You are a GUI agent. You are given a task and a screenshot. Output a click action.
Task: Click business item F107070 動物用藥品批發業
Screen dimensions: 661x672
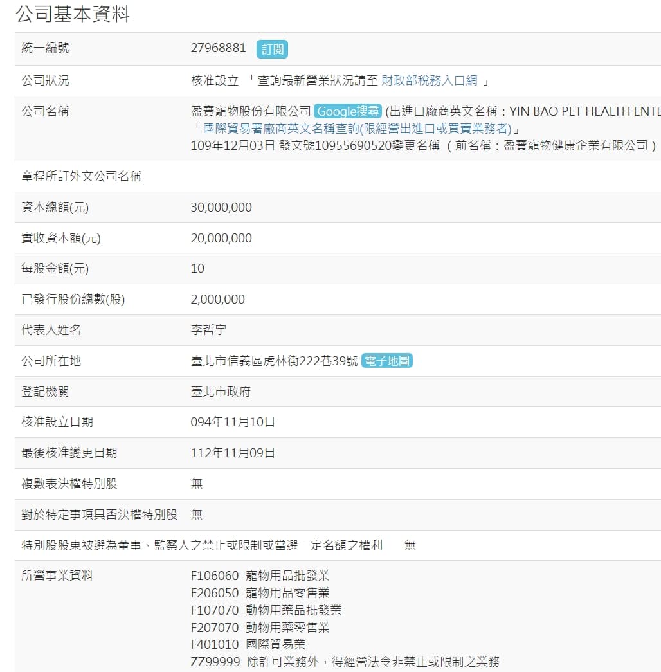pos(266,610)
